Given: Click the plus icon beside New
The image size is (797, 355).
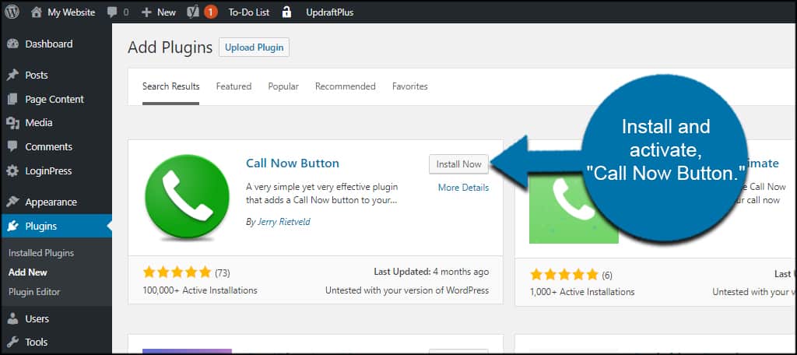Looking at the screenshot, I should 146,12.
